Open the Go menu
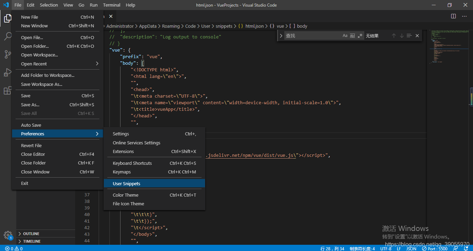This screenshot has height=251, width=473. pyautogui.click(x=81, y=5)
